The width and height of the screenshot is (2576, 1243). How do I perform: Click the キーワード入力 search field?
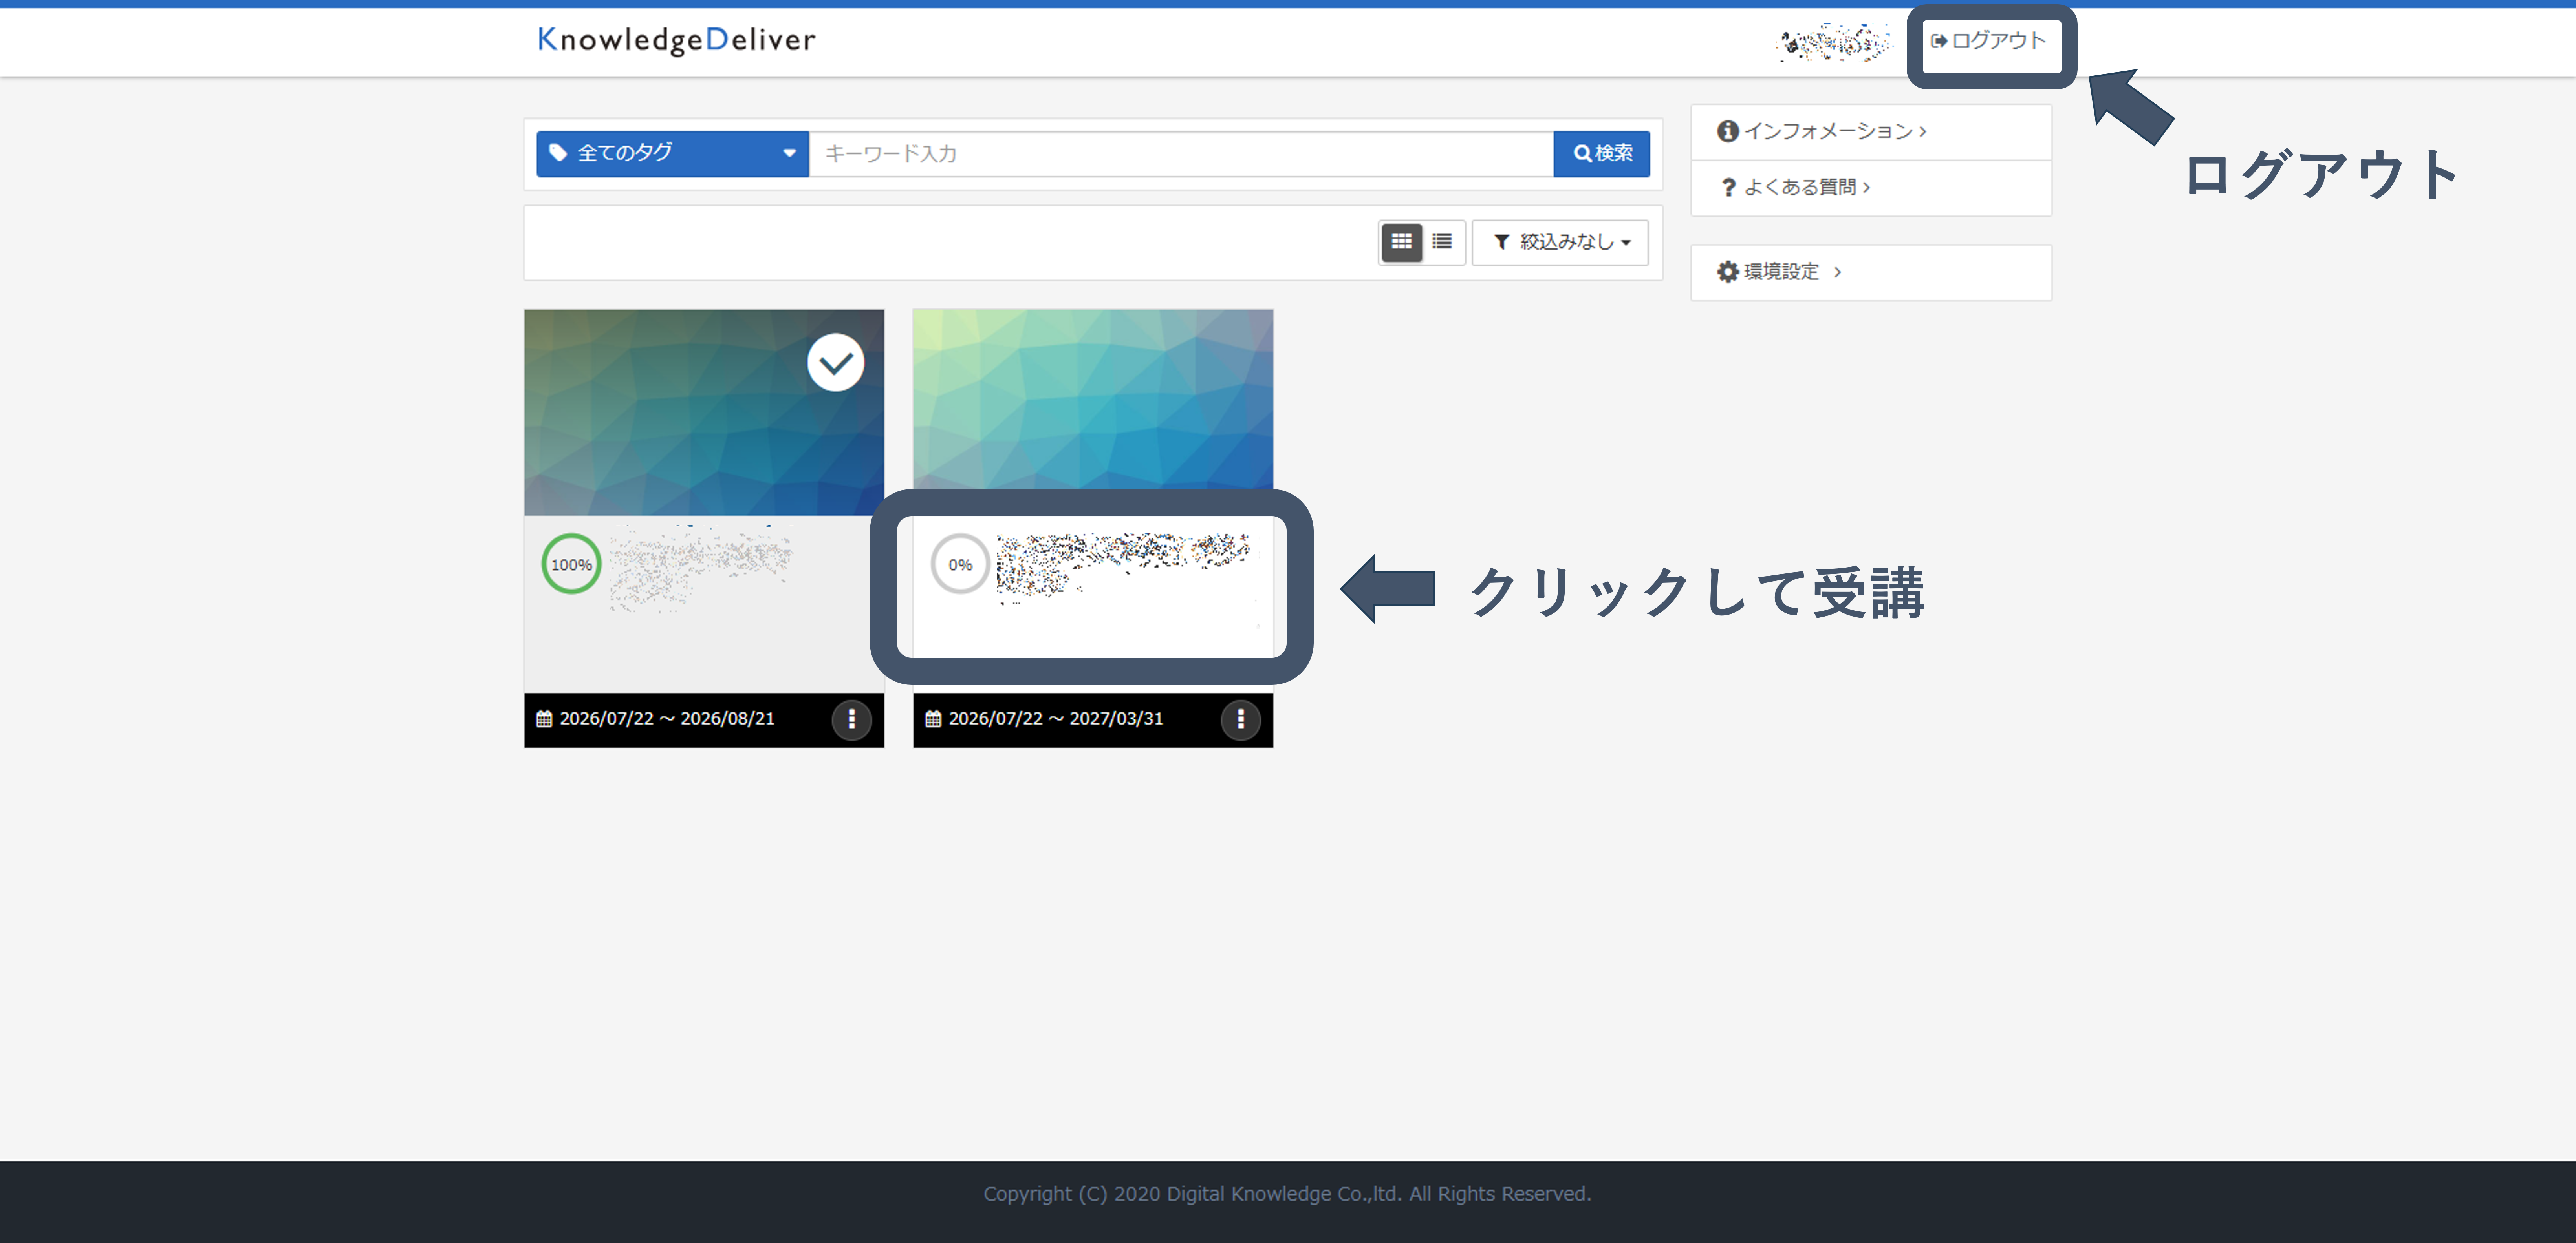[1181, 153]
